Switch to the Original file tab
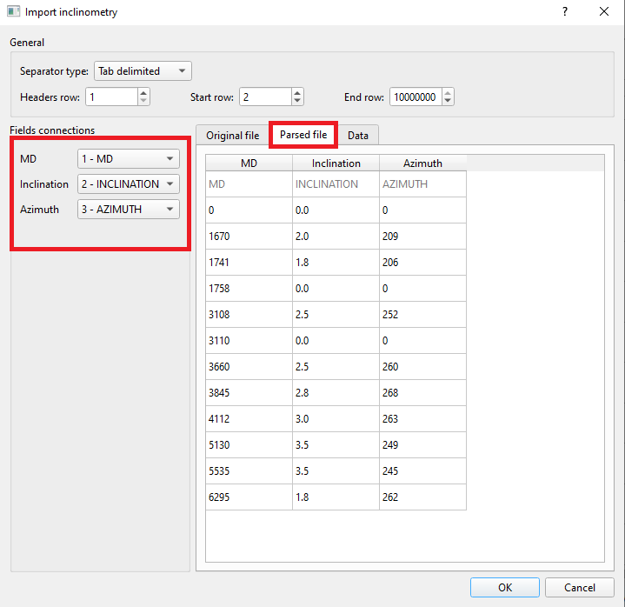625x607 pixels. [233, 136]
